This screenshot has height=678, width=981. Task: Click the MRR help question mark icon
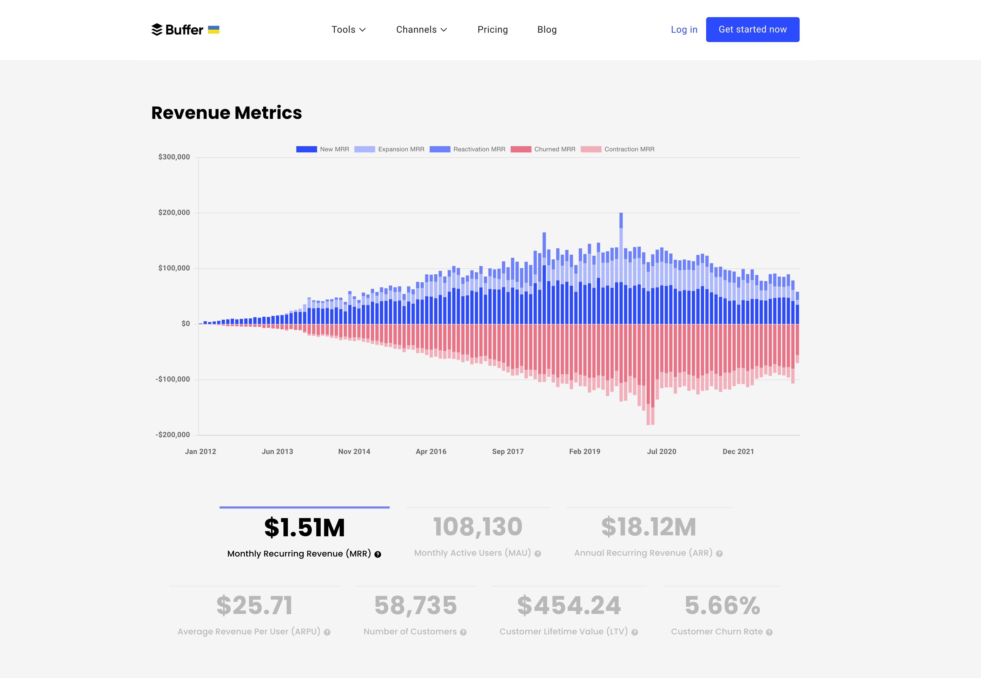tap(377, 554)
